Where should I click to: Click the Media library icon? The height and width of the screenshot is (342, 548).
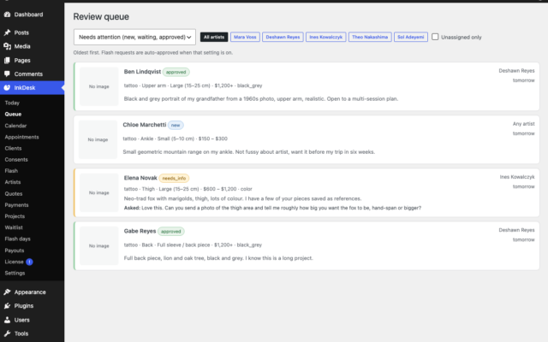click(x=7, y=46)
